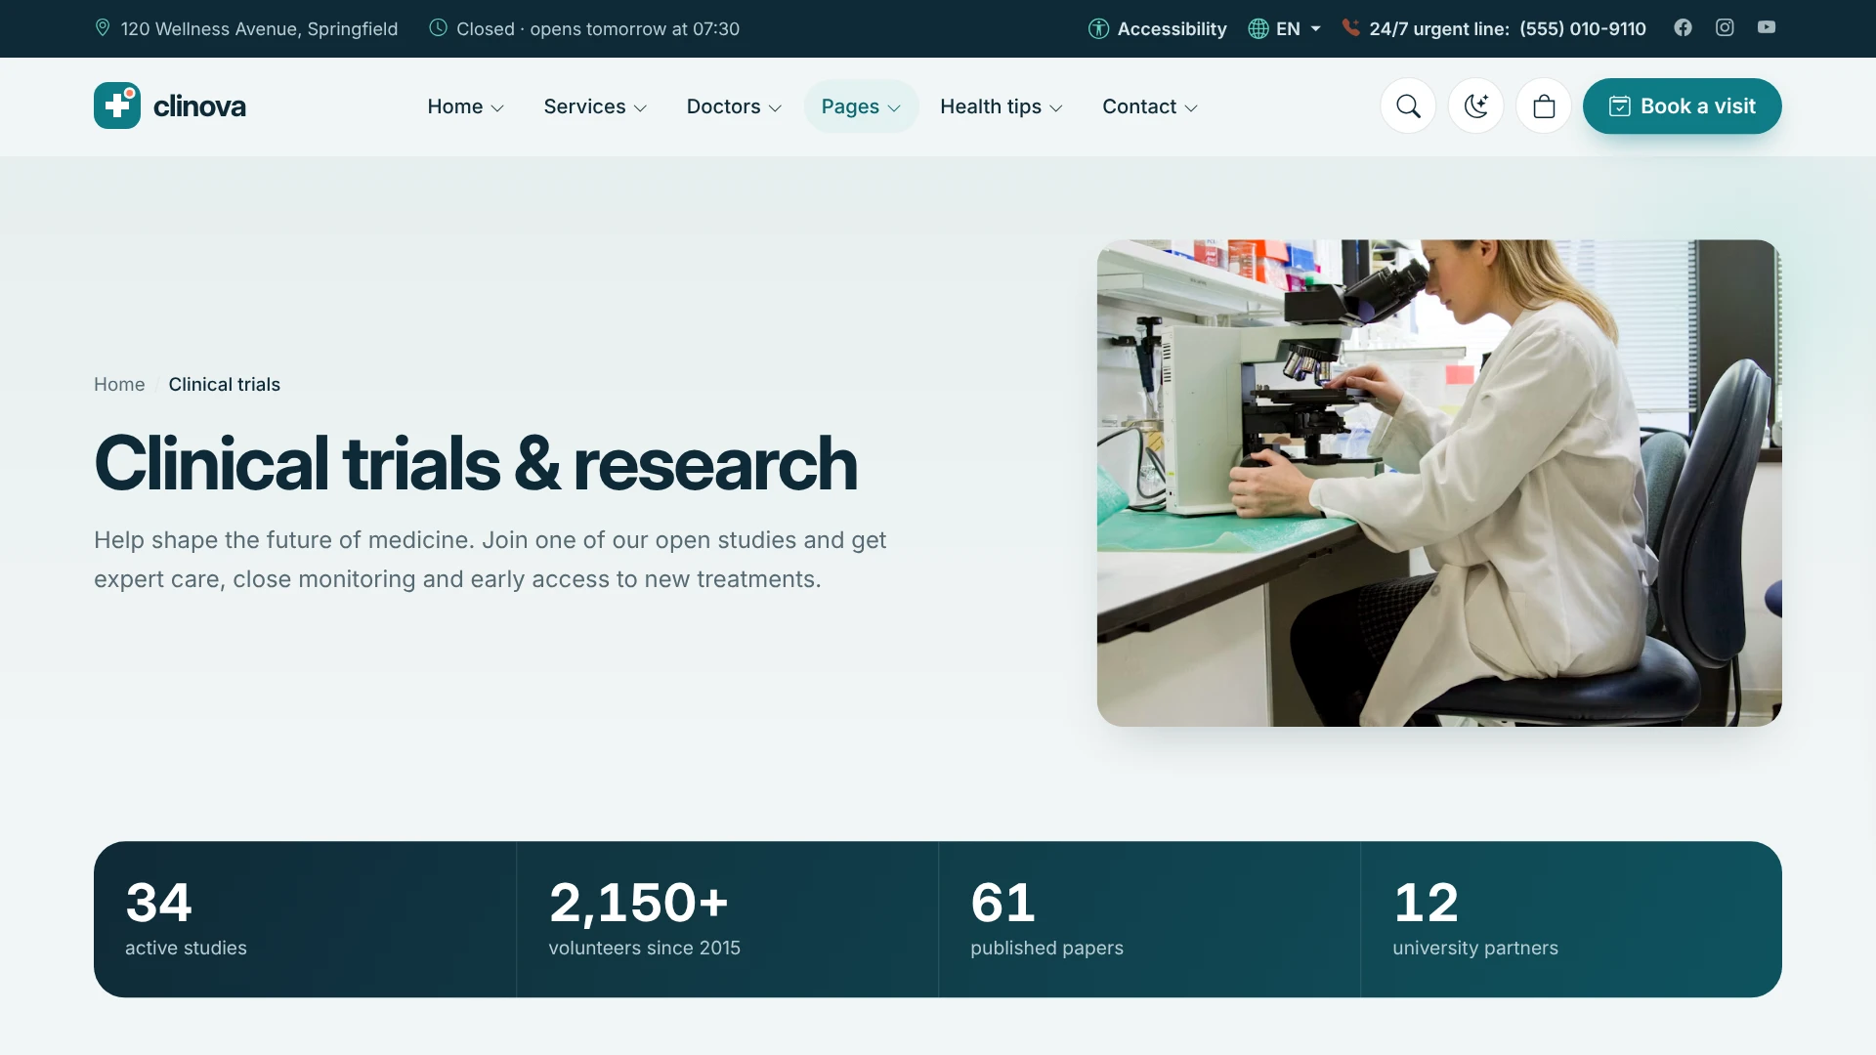The image size is (1876, 1055).
Task: Click the Closed opens tomorrow notice
Action: [598, 29]
